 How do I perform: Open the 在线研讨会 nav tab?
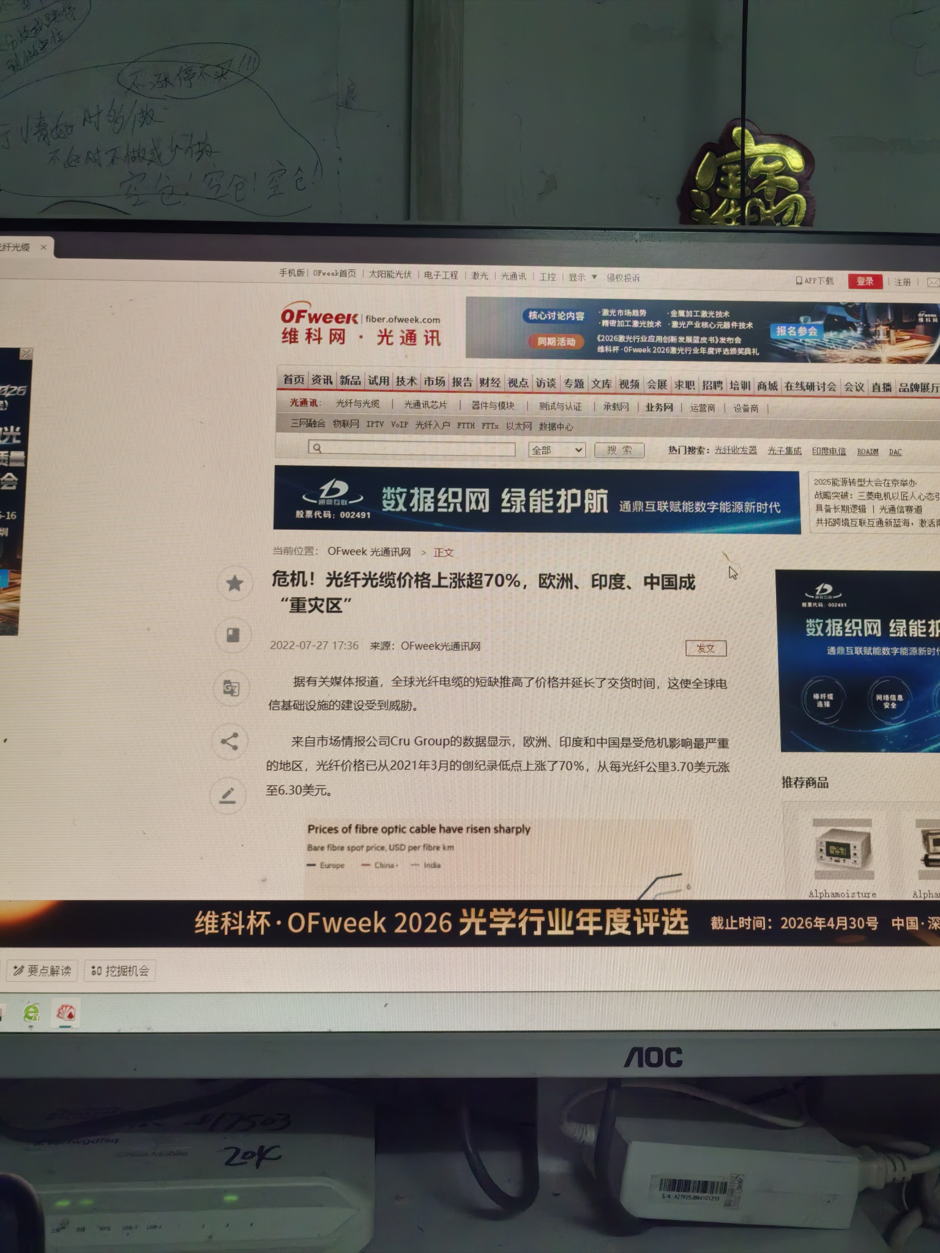click(x=810, y=386)
